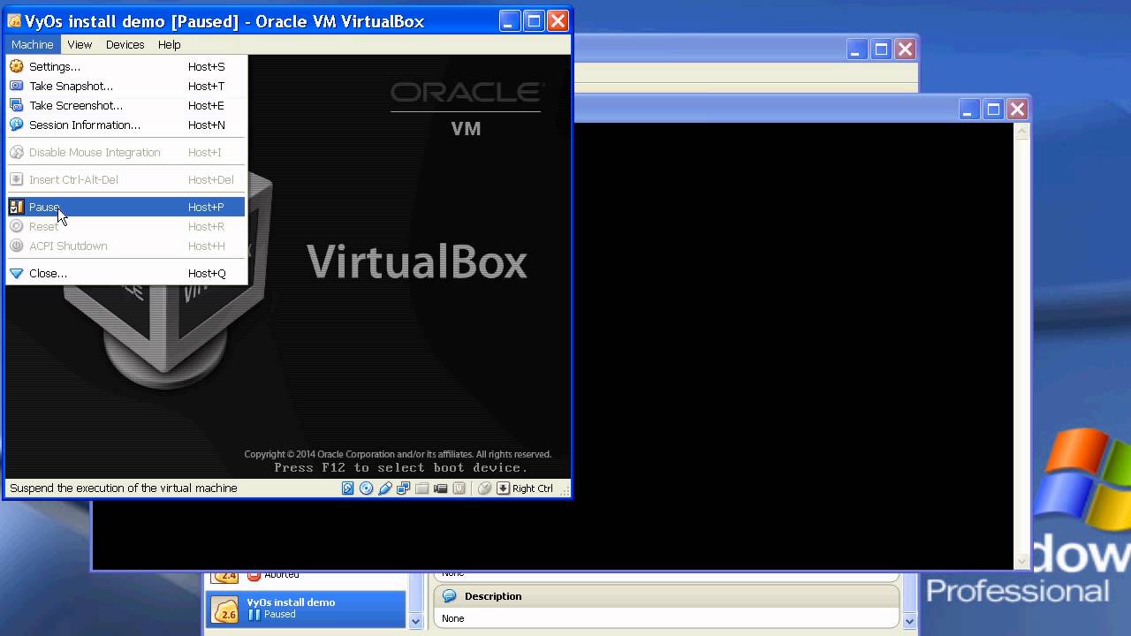Screen dimensions: 1131x636
Task: Select VyOs install demo in Manager list
Action: coord(306,609)
